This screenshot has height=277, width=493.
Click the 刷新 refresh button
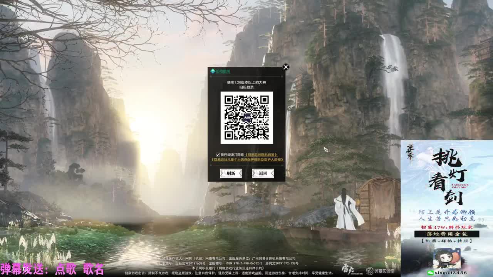click(x=231, y=174)
